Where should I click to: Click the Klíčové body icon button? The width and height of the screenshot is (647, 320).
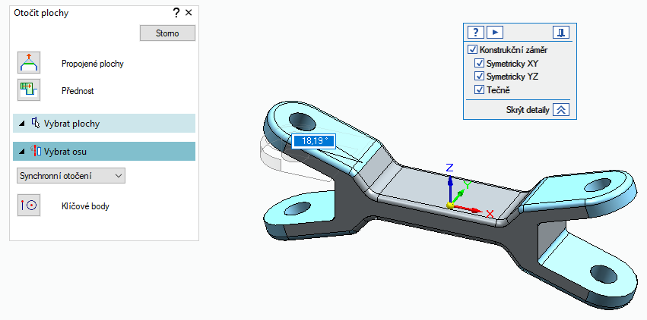pyautogui.click(x=29, y=205)
